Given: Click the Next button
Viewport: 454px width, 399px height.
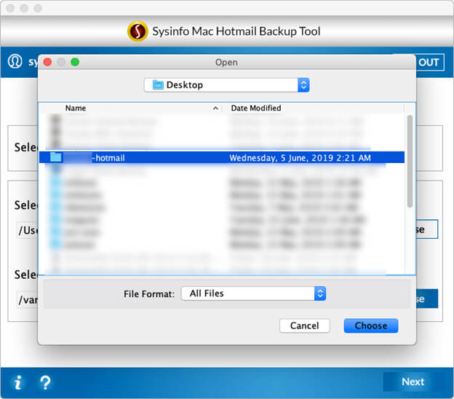Looking at the screenshot, I should coord(413,382).
